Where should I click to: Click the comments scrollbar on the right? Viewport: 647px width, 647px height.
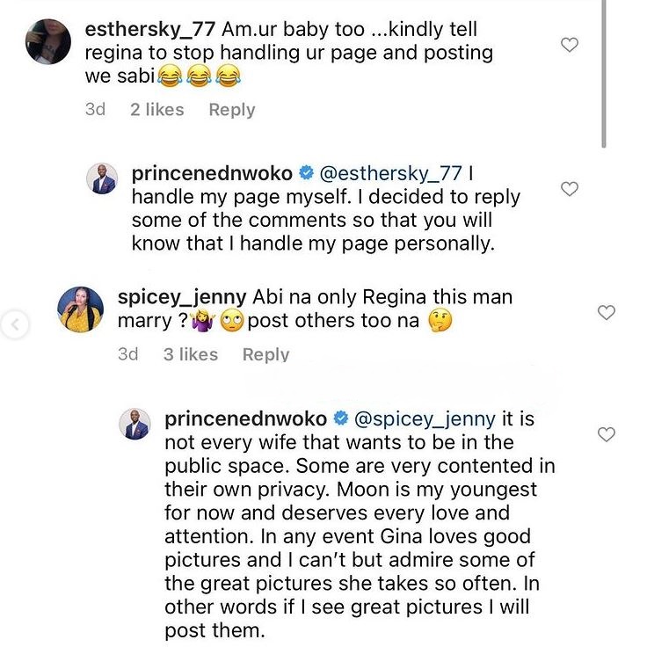[604, 70]
